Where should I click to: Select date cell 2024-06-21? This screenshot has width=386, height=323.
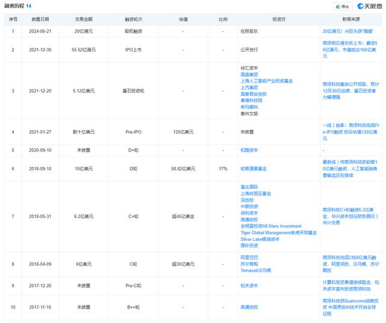(x=40, y=31)
